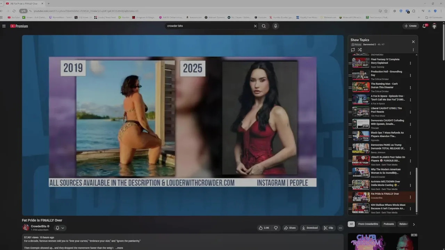This screenshot has height=250, width=445.
Task: Show more filter chips with right chevron
Action: click(414, 224)
